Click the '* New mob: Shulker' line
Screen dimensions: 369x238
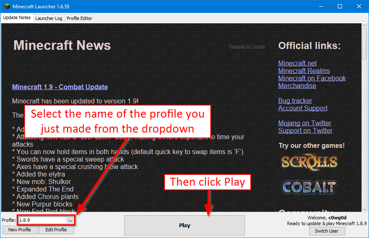pos(41,182)
